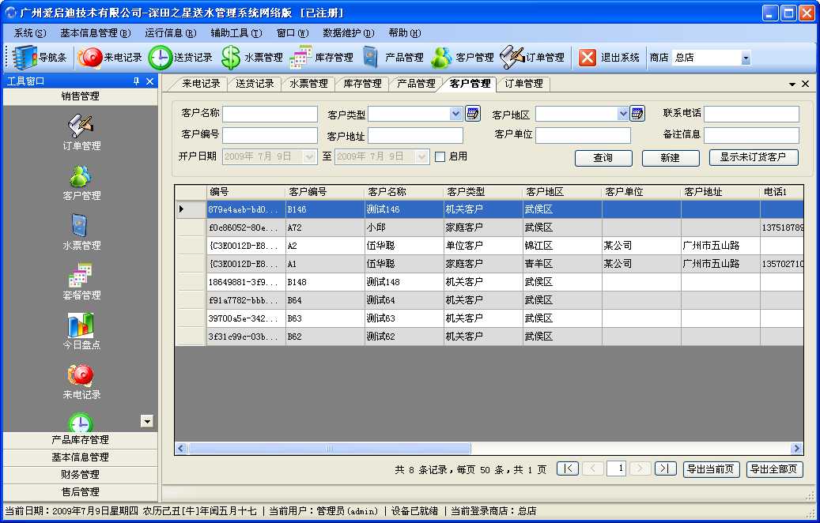Expand the 财务管理 sidebar section

pos(80,474)
